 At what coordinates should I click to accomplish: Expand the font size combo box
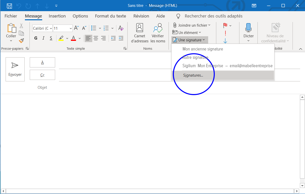(x=70, y=28)
